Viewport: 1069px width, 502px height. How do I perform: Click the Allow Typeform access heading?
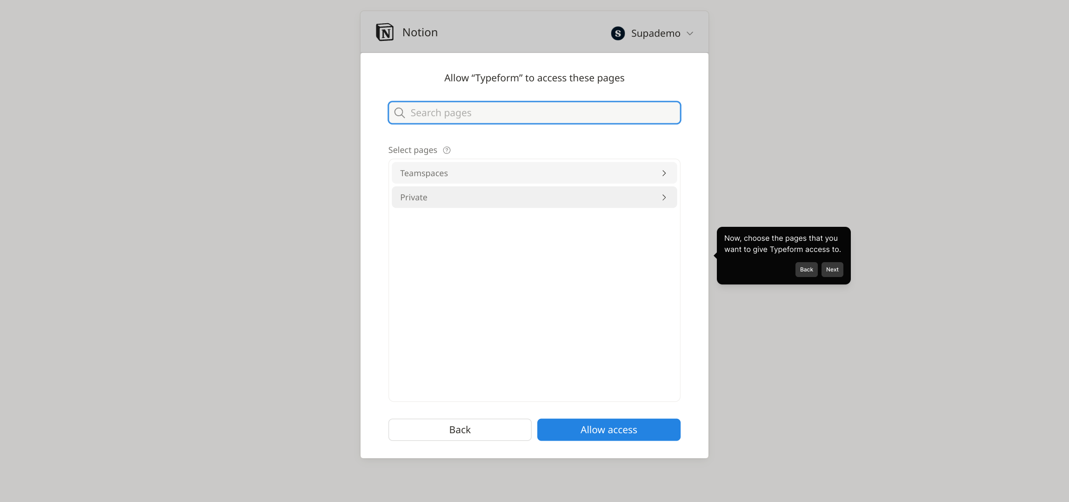pos(534,78)
